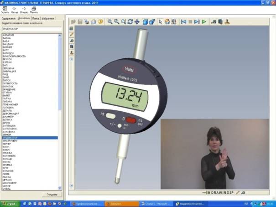
Task: Go back with the Назад arrow
Action: [15, 8]
